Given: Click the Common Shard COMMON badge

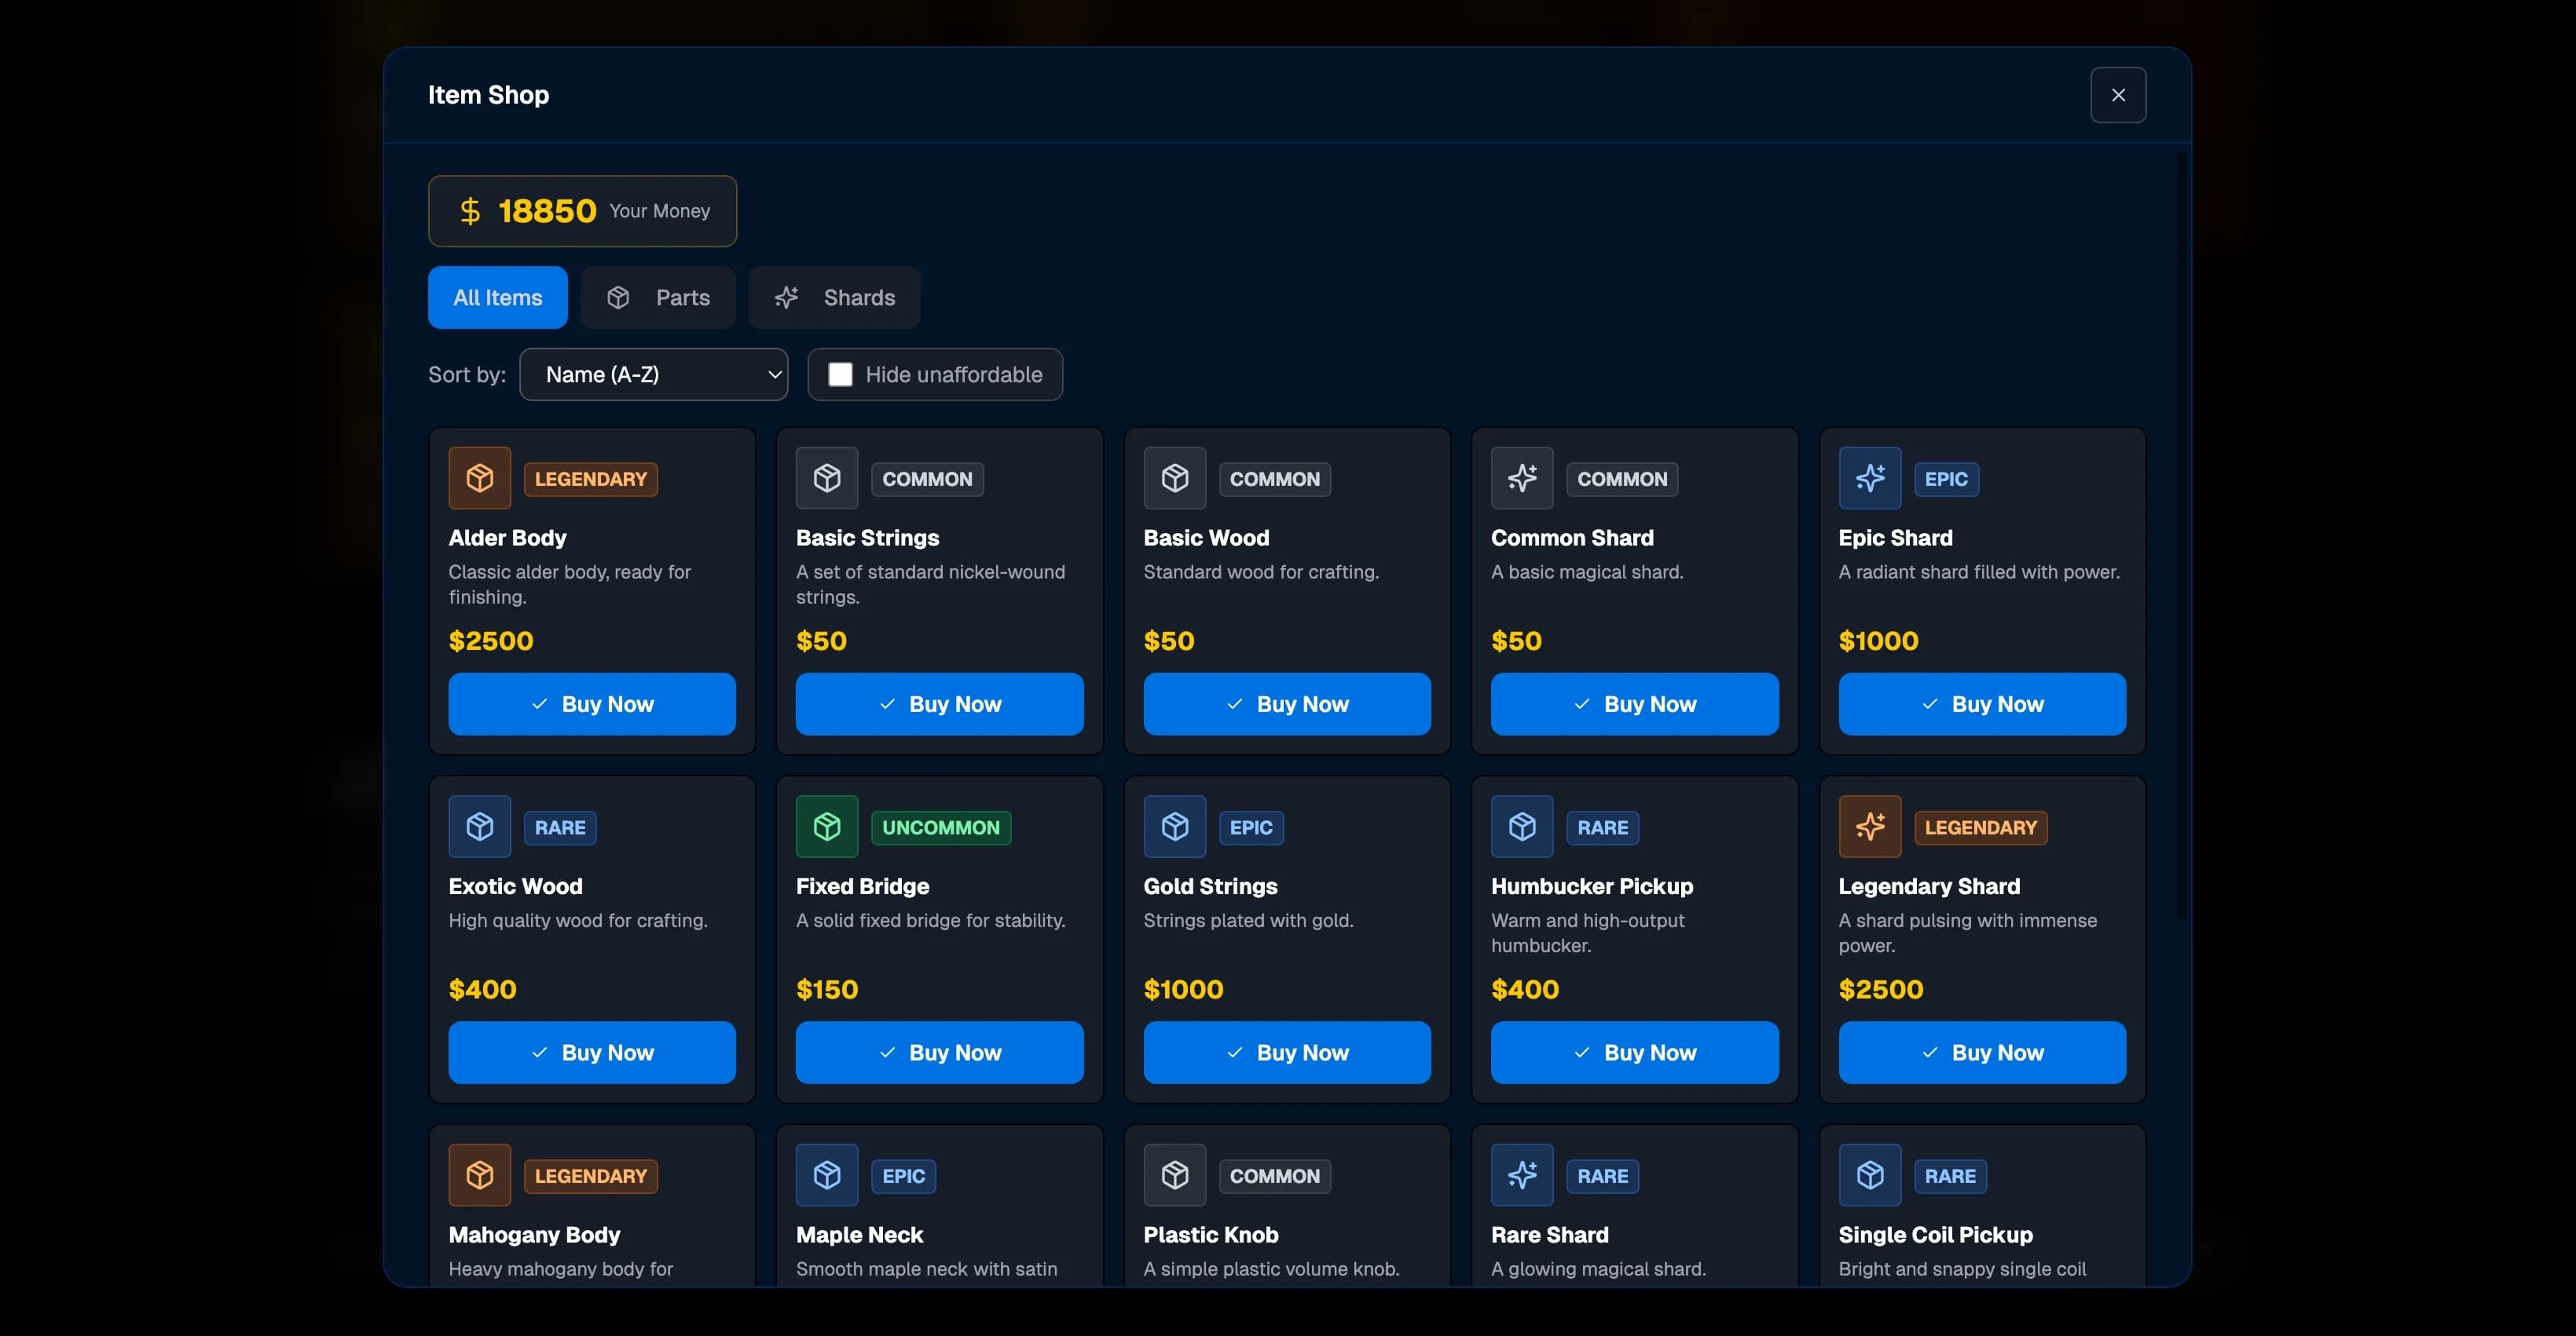Looking at the screenshot, I should [1622, 480].
